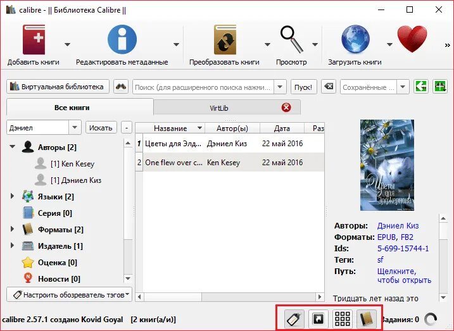Click the Виртуальная библиотека button
Screen dimensions: 454x331
point(58,87)
